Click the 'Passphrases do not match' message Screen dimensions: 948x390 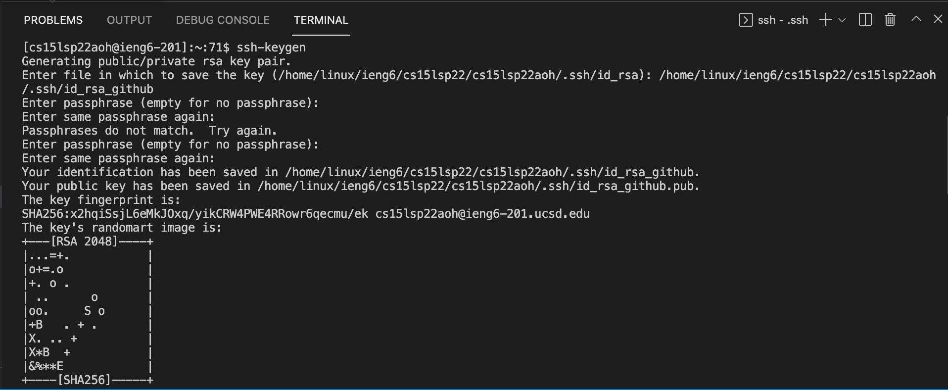(149, 131)
